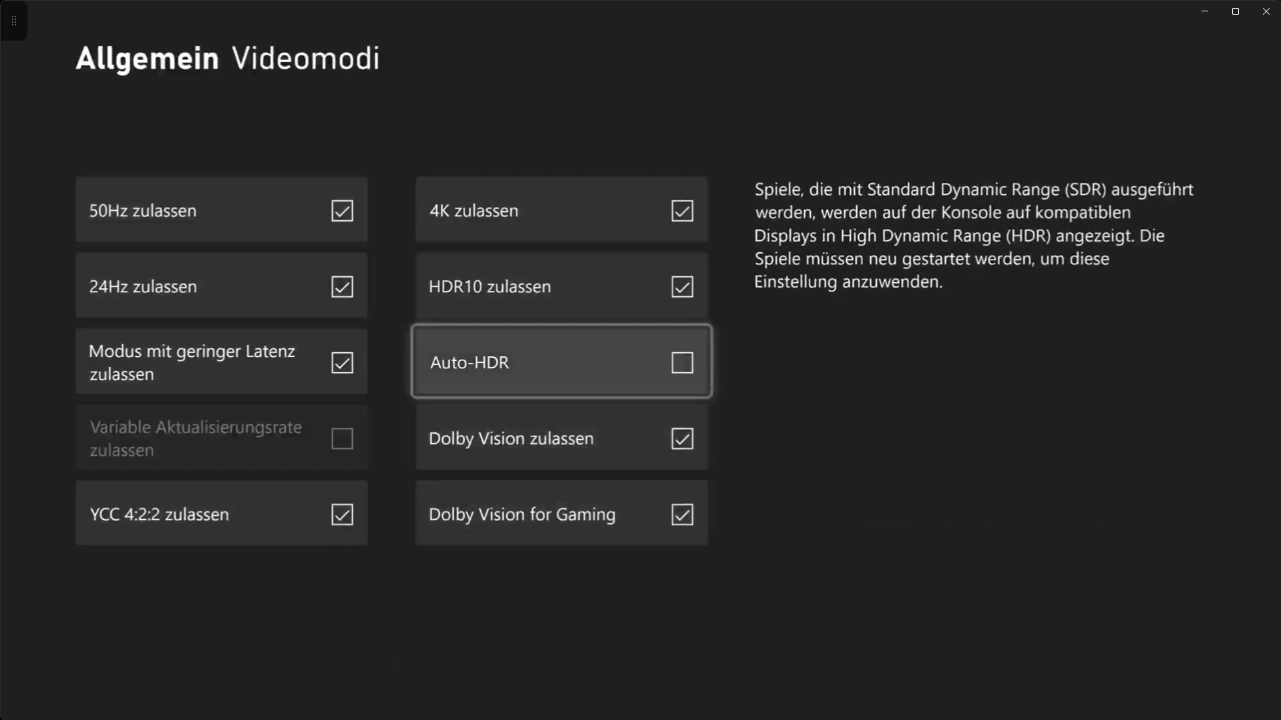The height and width of the screenshot is (720, 1281).
Task: Toggle the Dolby Vision for Gaming checkbox
Action: pos(682,514)
